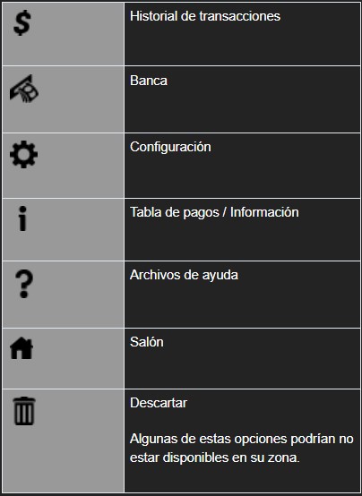Select the 'Historial de transacciones' label

205,16
